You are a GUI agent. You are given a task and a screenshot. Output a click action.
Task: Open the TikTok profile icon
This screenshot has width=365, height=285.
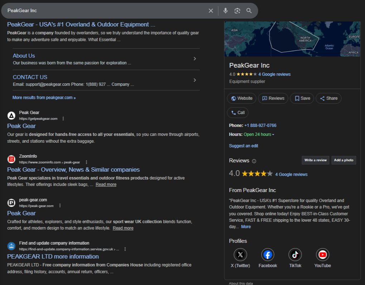coord(295,255)
